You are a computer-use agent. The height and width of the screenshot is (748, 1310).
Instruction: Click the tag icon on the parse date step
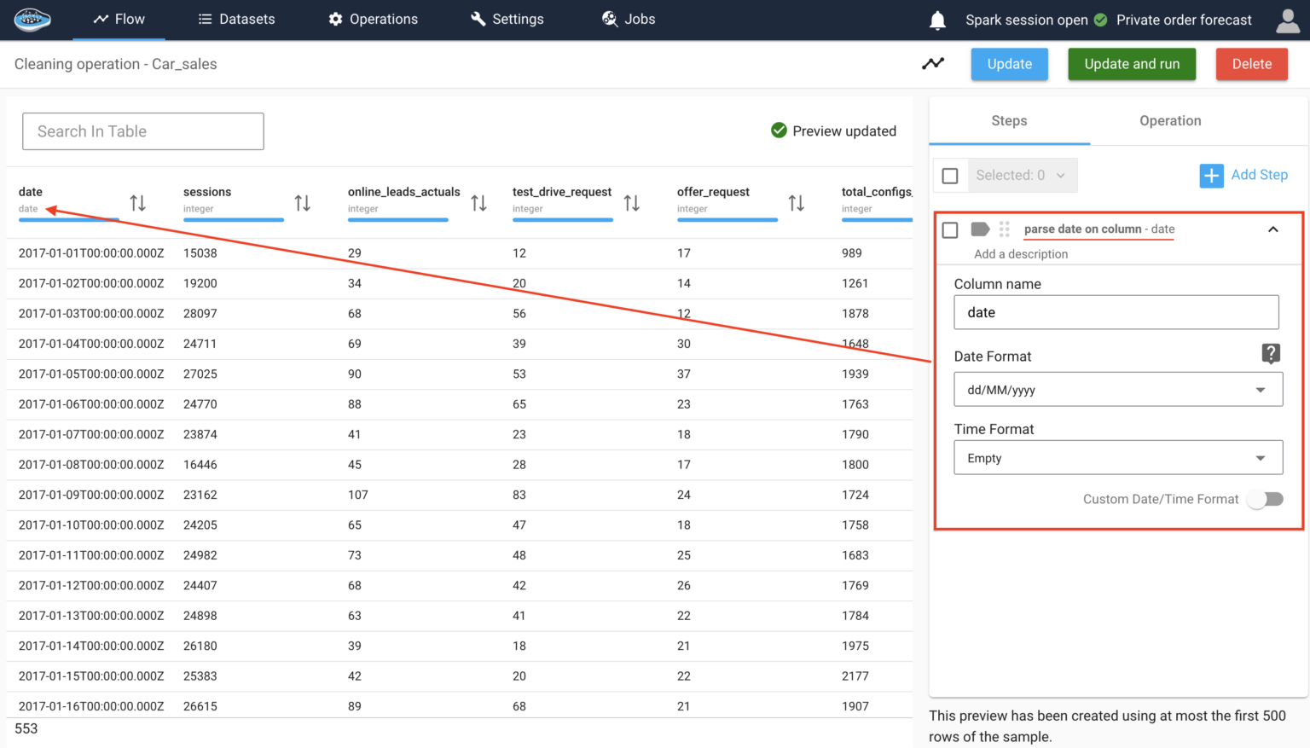(x=979, y=229)
